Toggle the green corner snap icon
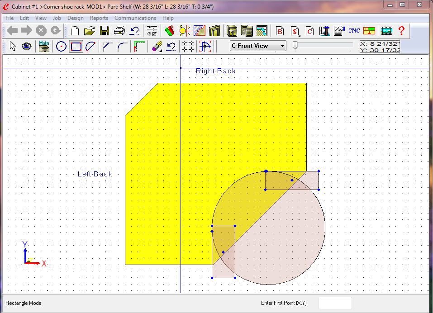The width and height of the screenshot is (433, 313). coord(139,46)
